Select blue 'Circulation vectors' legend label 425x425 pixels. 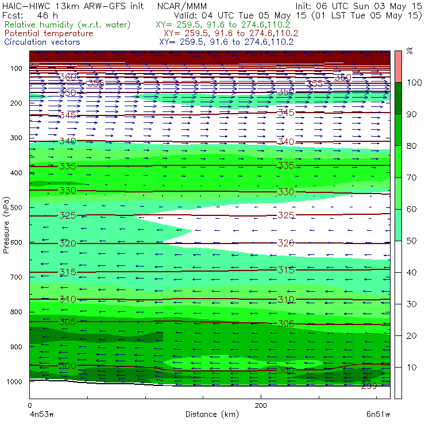click(x=42, y=42)
